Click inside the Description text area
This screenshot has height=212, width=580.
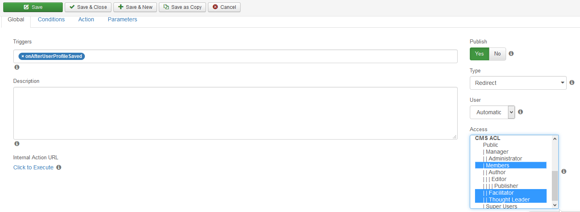click(235, 113)
